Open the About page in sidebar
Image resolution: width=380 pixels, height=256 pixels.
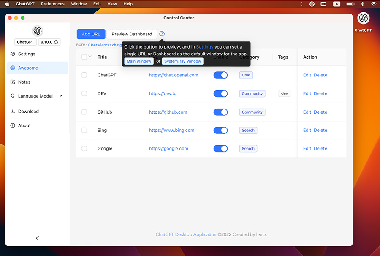tap(37, 125)
